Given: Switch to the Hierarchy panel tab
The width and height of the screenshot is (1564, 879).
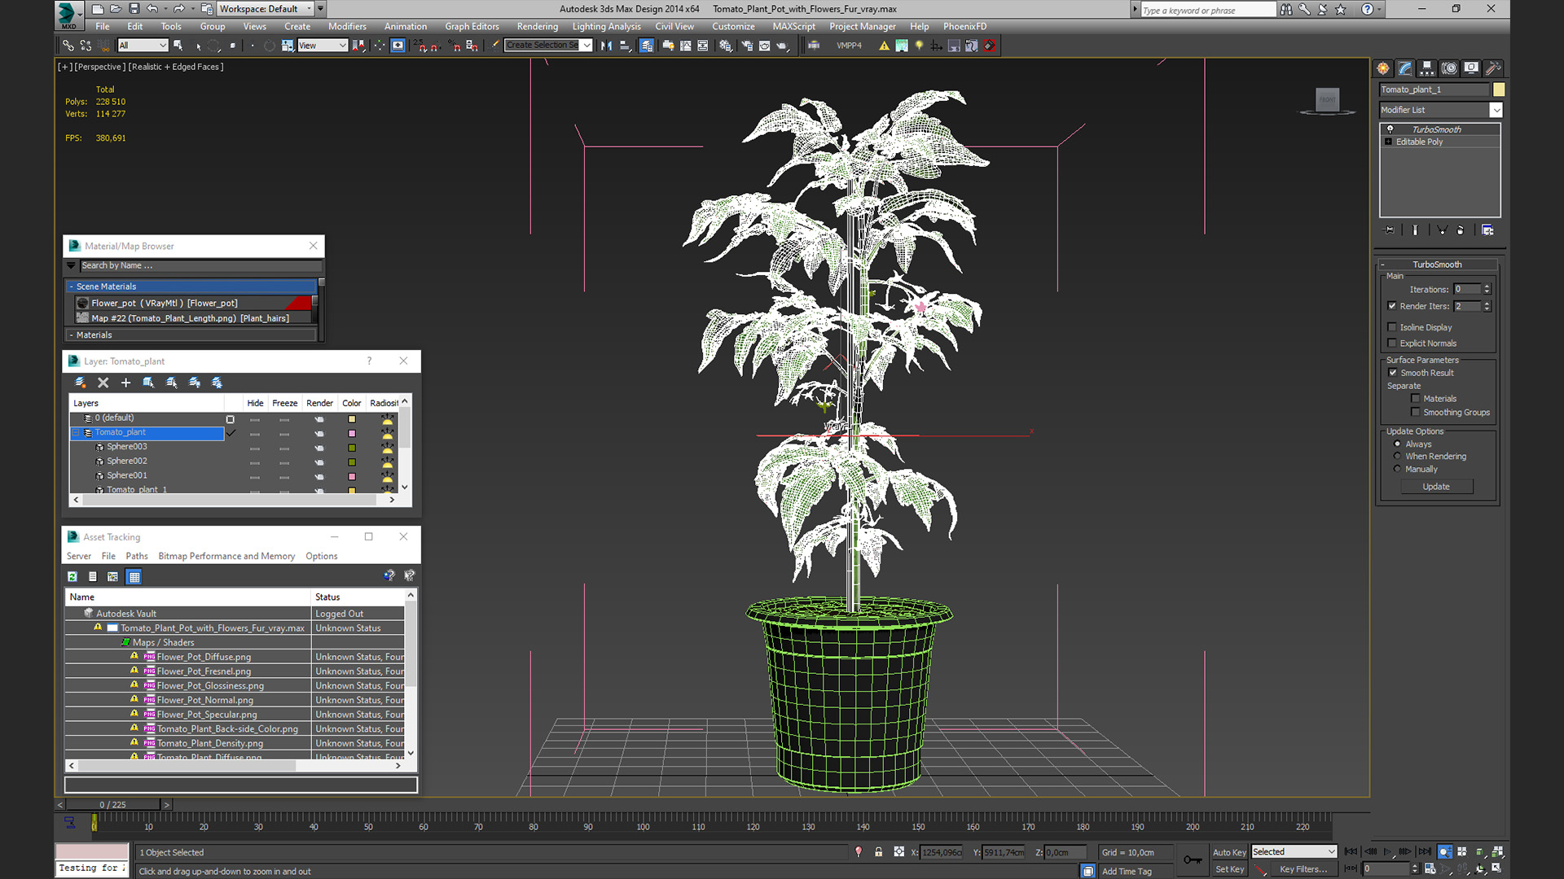Looking at the screenshot, I should pyautogui.click(x=1427, y=68).
